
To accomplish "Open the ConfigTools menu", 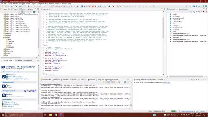I will (40, 4).
